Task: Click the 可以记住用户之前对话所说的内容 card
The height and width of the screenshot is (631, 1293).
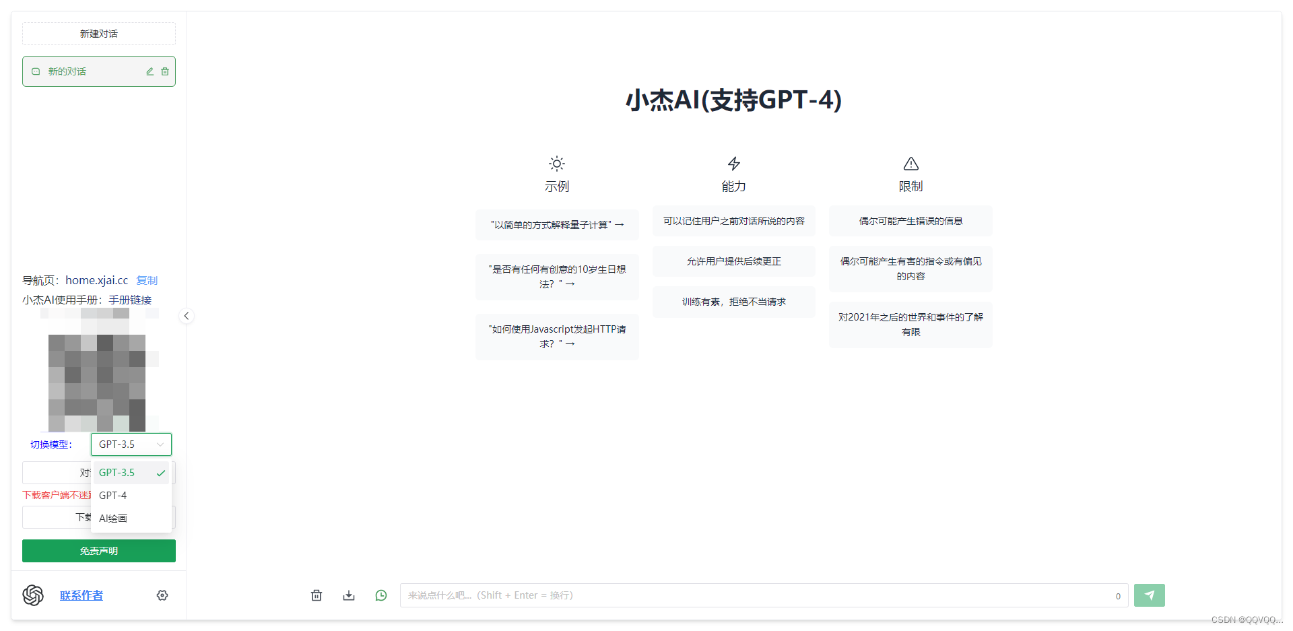Action: click(734, 221)
